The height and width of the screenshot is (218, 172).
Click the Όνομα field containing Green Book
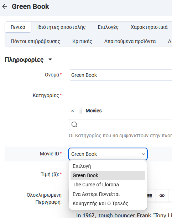120,75
